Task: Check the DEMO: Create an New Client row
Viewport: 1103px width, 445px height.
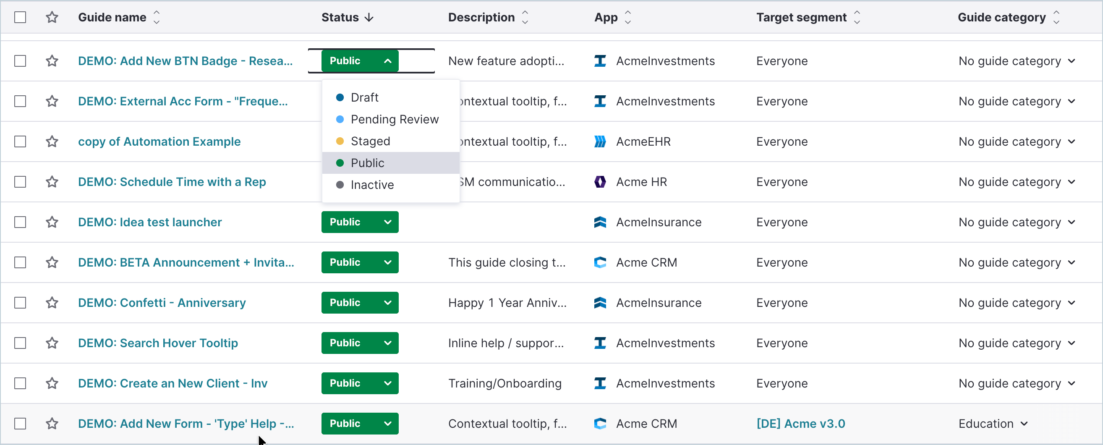Action: point(20,383)
